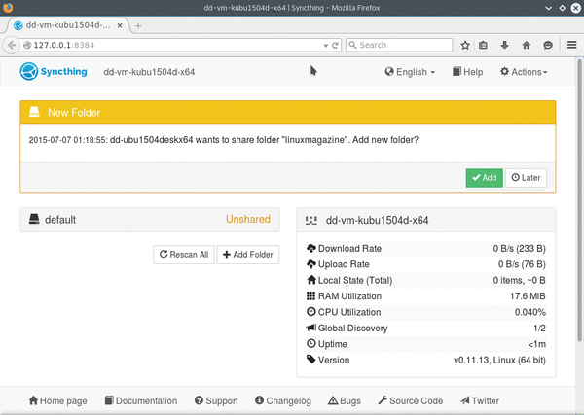Viewport: 584px width, 415px height.
Task: Open the Actions dropdown menu
Action: coord(524,72)
